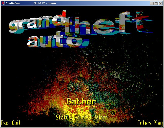Minimize the MediaBox window

[152, 3]
